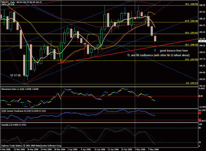Click the 12:17:56 candle timer label
The width and height of the screenshot is (206, 151).
point(15,75)
